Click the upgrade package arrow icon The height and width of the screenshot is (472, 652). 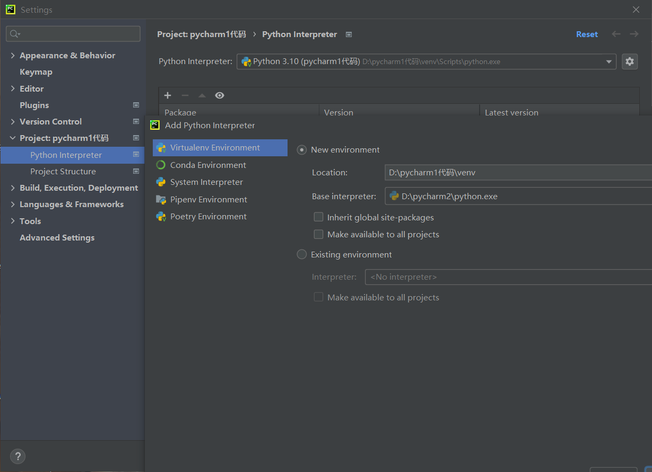point(202,95)
